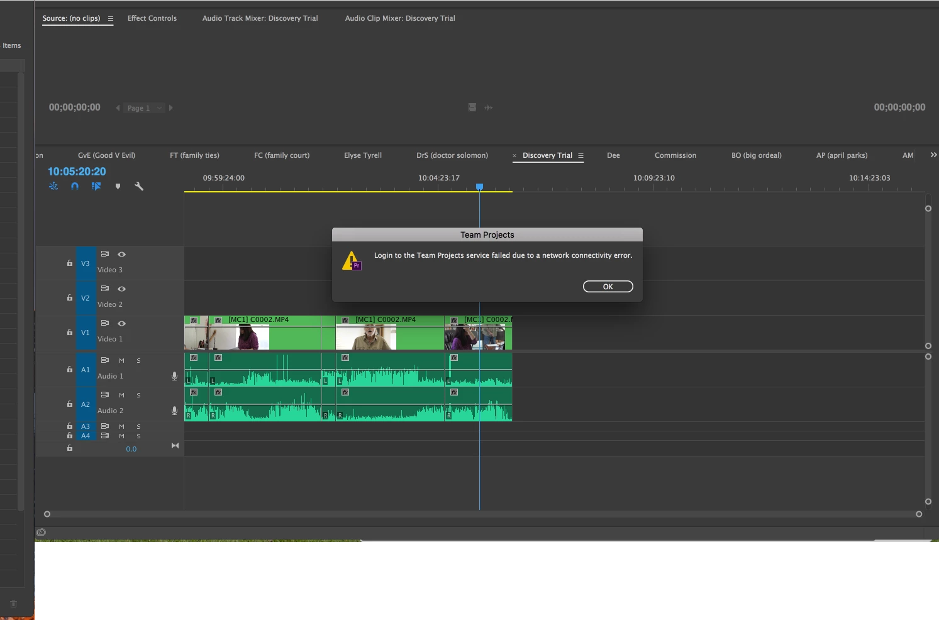Target the V3 track header
Image resolution: width=939 pixels, height=620 pixels.
click(86, 263)
